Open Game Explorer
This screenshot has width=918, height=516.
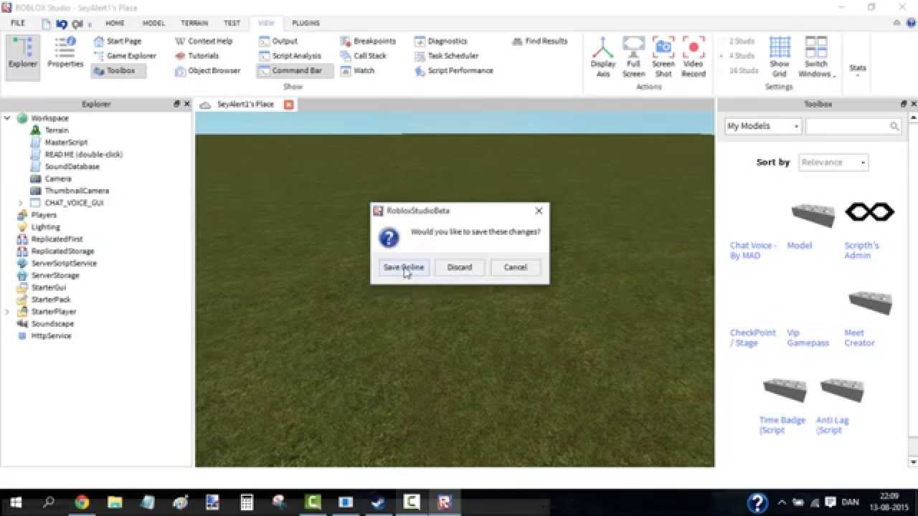(125, 56)
